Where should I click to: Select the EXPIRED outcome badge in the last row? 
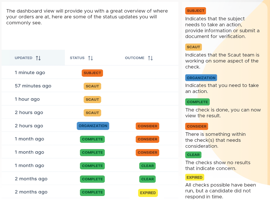[x=148, y=193]
